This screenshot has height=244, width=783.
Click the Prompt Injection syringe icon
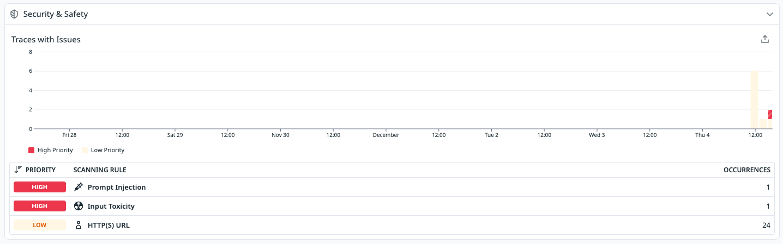click(78, 187)
